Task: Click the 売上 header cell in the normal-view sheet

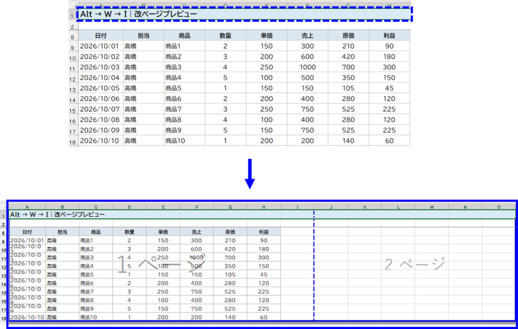Action: click(307, 36)
